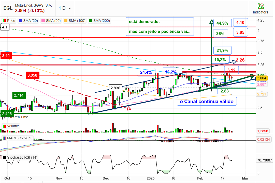The width and height of the screenshot is (275, 183).
Task: Click the 21,9% target label
Action: click(x=222, y=51)
